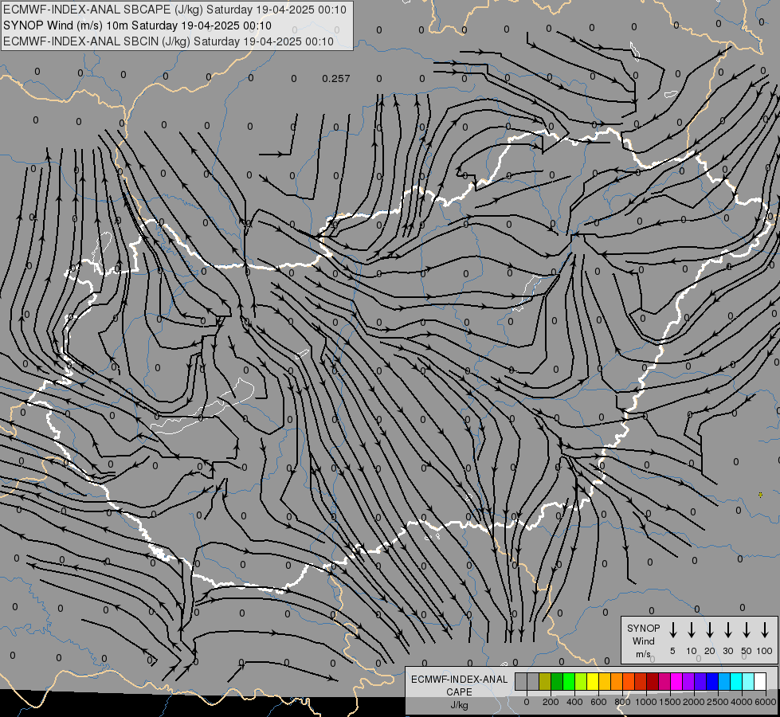Click the 6000 tick label on CAPE scale
The height and width of the screenshot is (717, 780).
click(x=766, y=702)
